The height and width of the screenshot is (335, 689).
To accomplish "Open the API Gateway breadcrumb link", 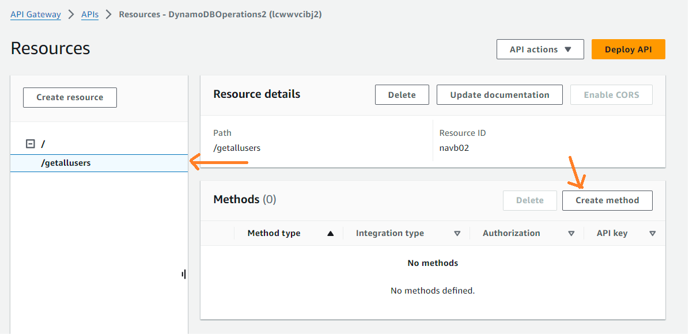I will coord(36,14).
